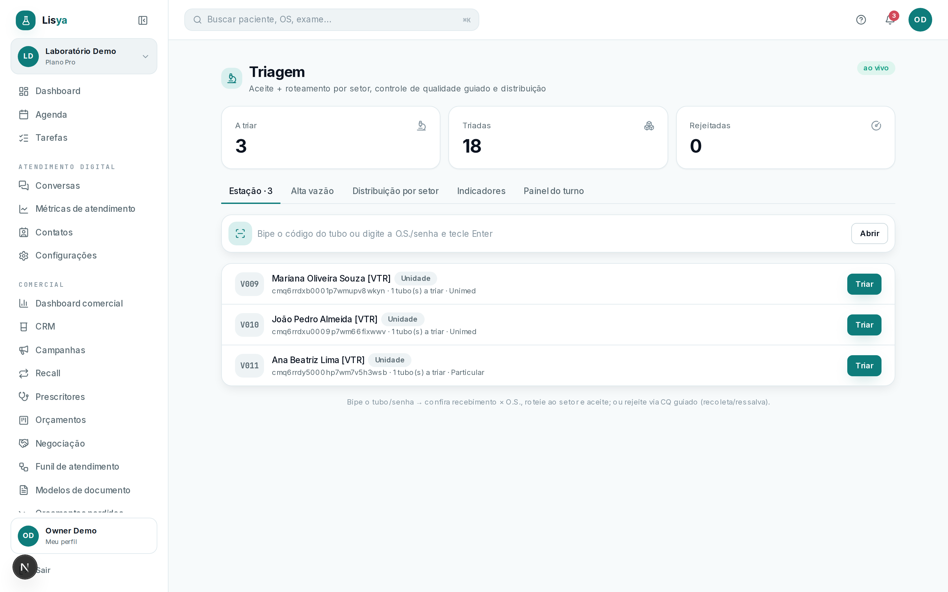Open the Owner Demo profile card
Viewport: 948px width, 592px height.
click(x=84, y=536)
